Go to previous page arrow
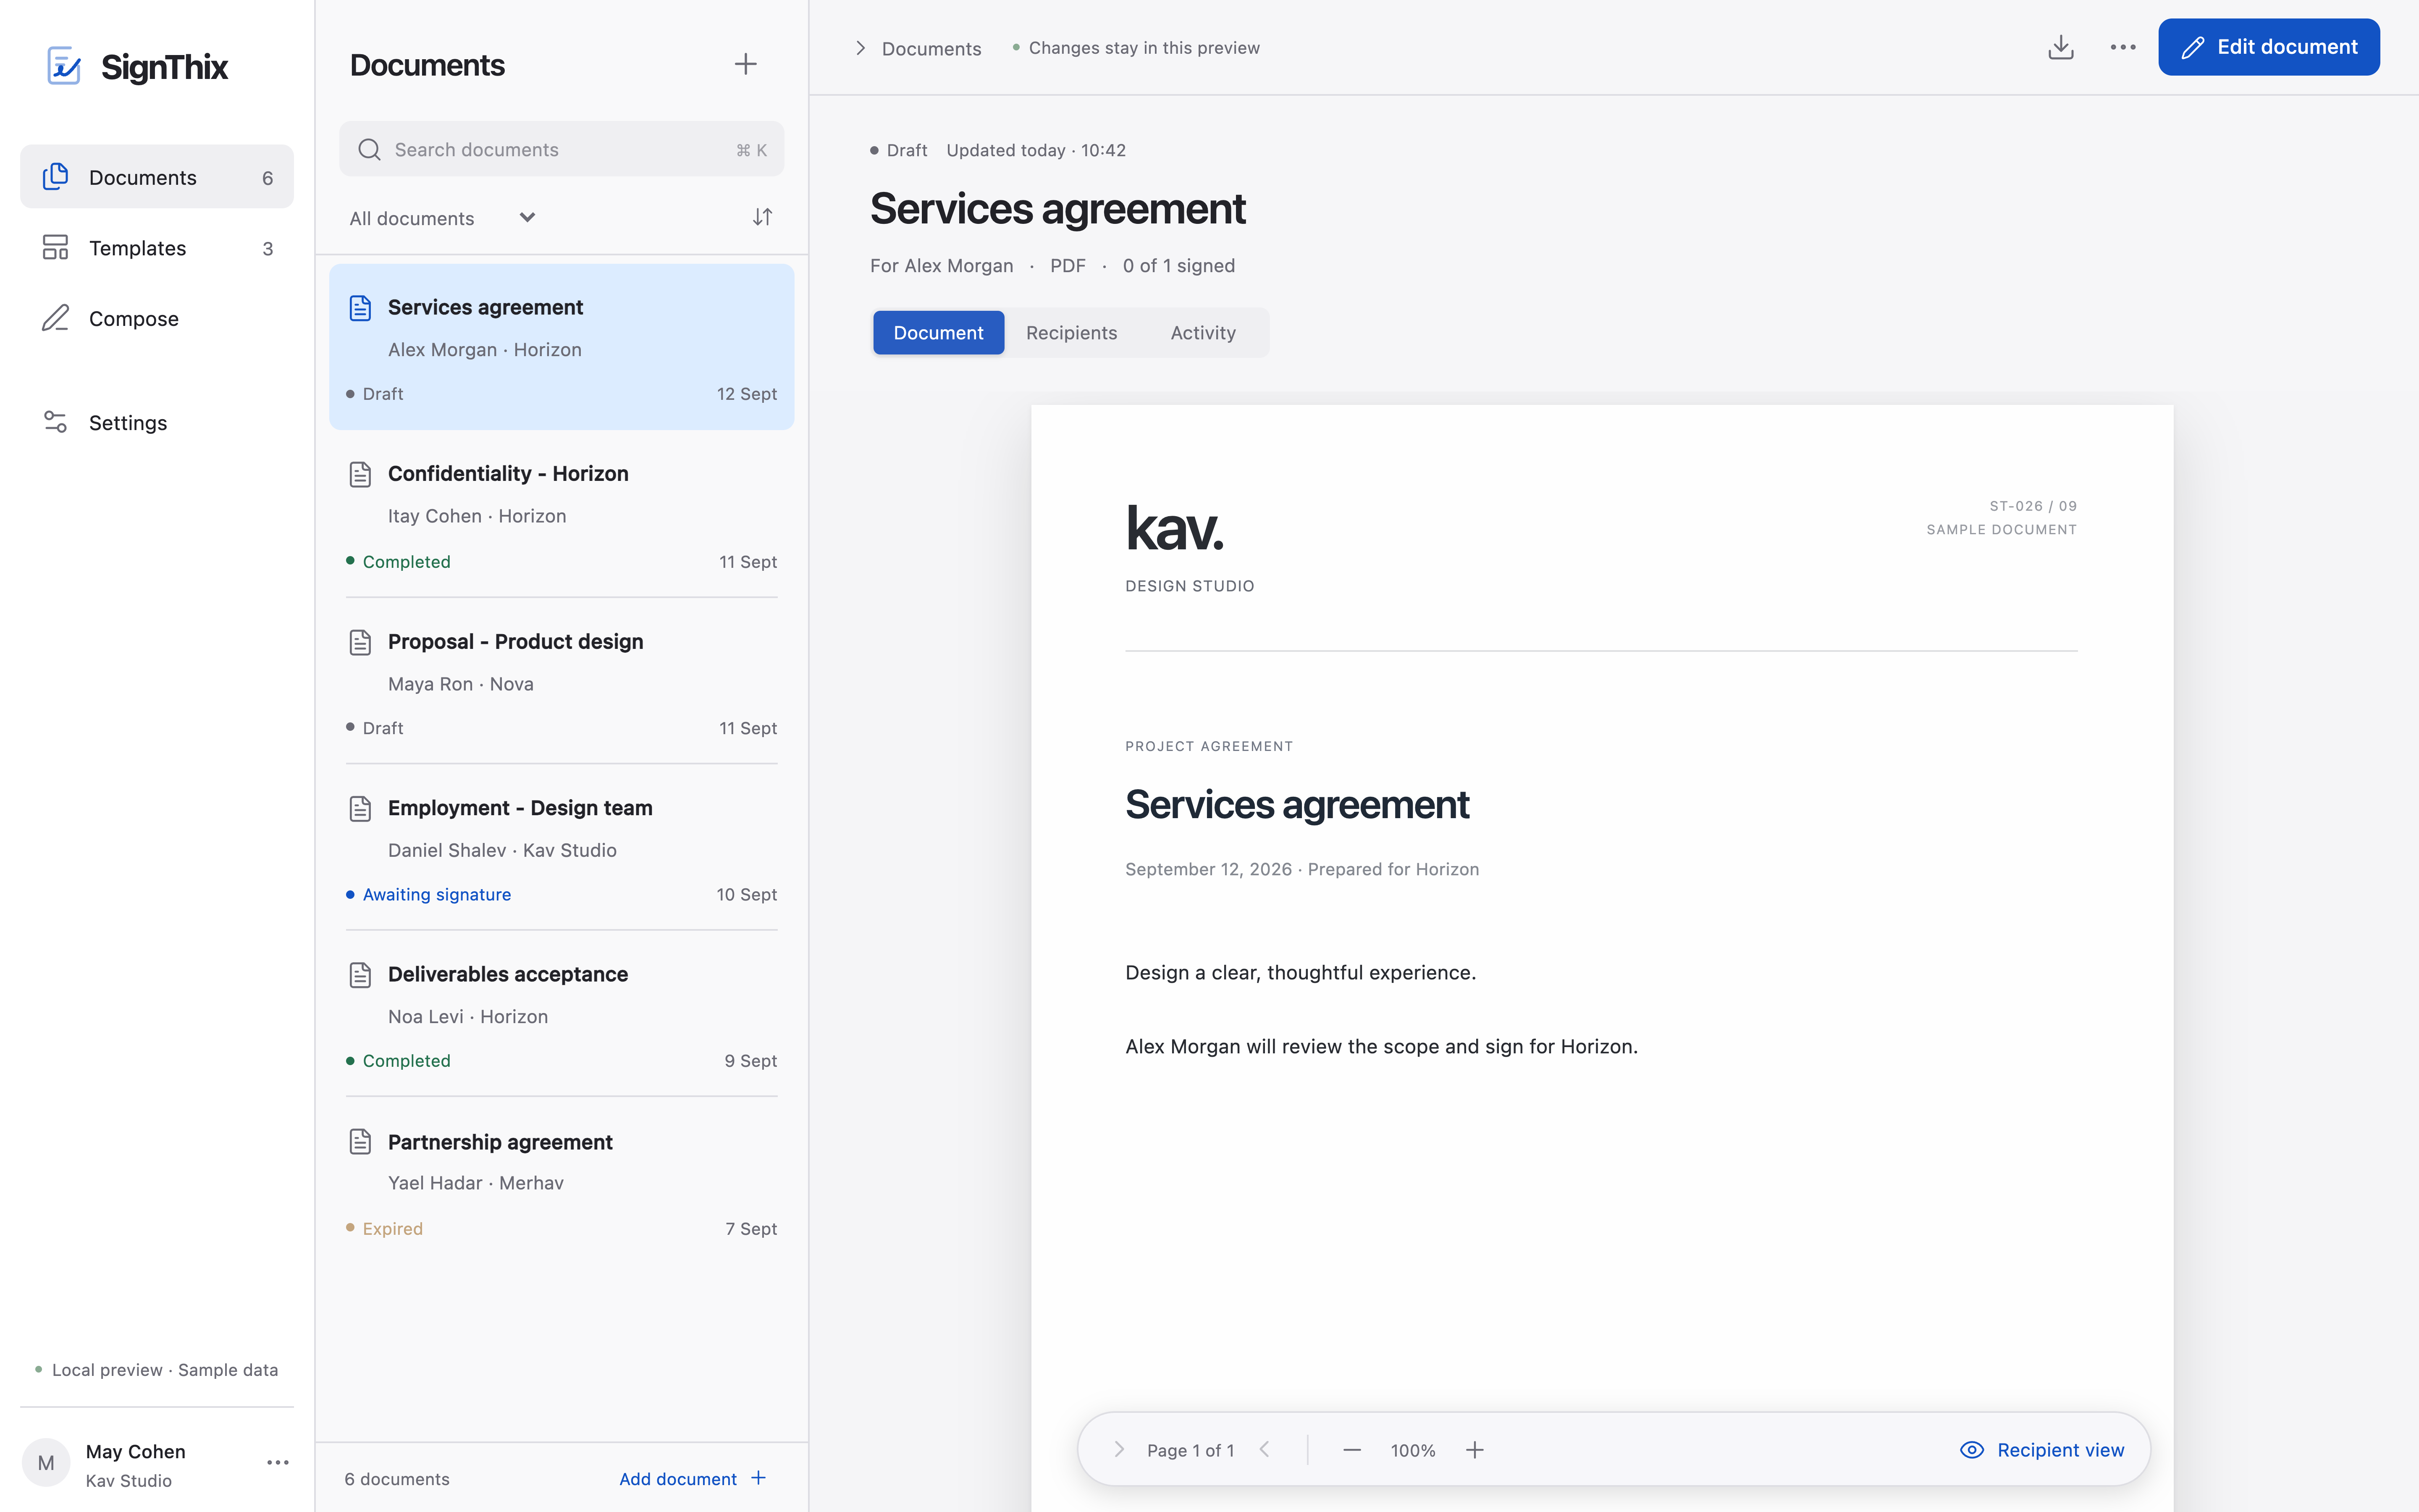2419x1512 pixels. pos(1265,1450)
